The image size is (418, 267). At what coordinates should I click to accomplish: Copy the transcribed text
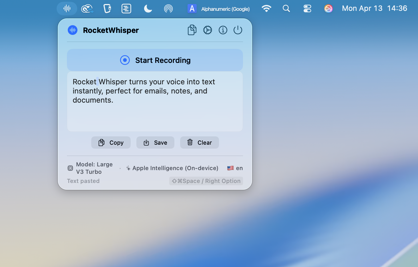tap(111, 142)
